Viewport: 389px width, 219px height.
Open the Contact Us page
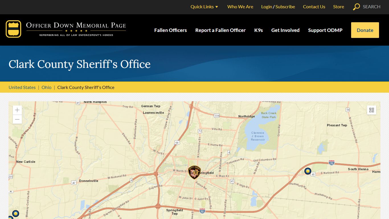click(314, 7)
